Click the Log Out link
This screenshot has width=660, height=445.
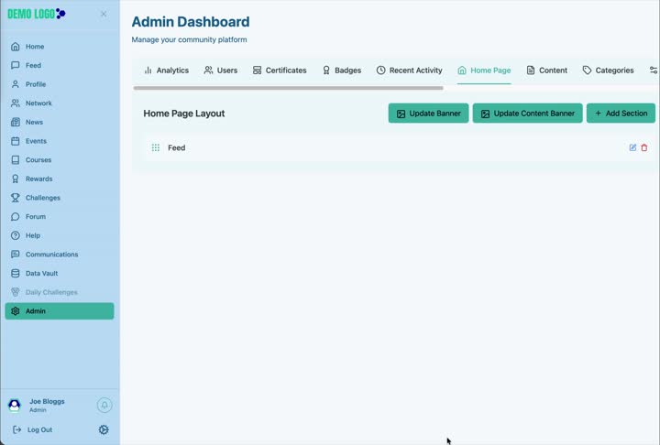click(x=33, y=429)
